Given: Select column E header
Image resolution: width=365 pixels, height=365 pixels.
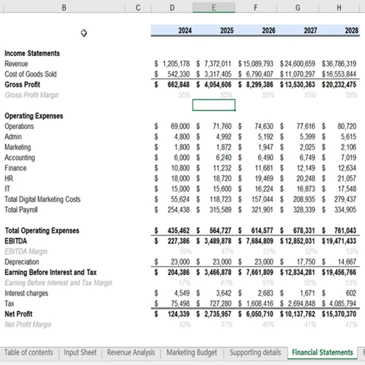Looking at the screenshot, I should [214, 8].
